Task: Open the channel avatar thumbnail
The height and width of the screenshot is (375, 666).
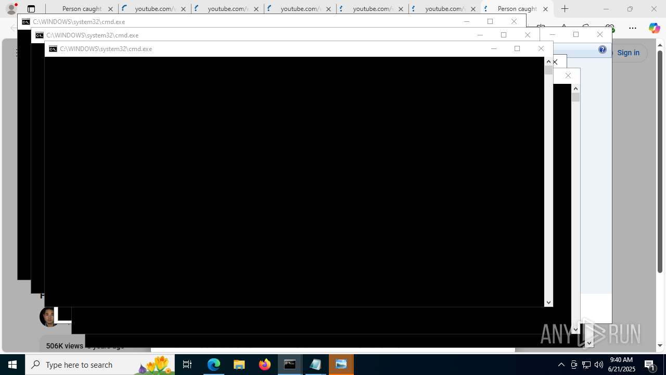Action: coord(49,317)
